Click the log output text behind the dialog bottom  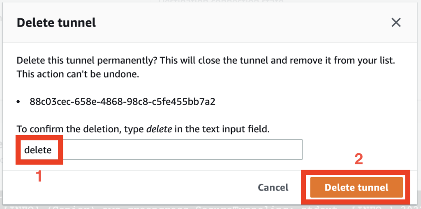[164, 205]
